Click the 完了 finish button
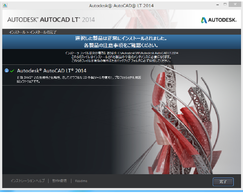This screenshot has width=243, height=193. pos(223,182)
